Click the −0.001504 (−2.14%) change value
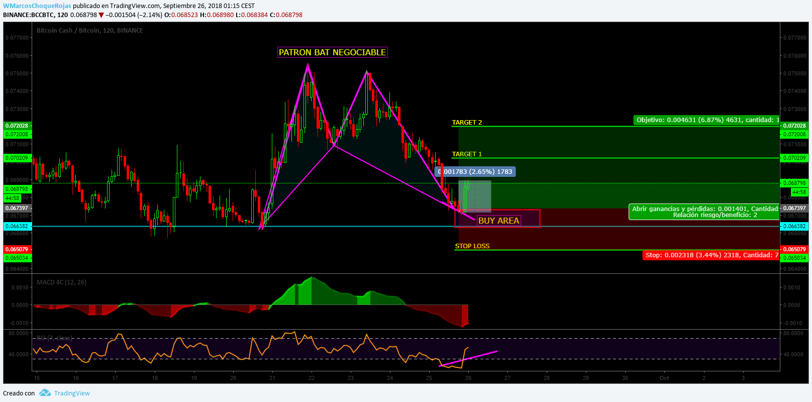Viewport: 812px width, 402px height. tap(134, 15)
